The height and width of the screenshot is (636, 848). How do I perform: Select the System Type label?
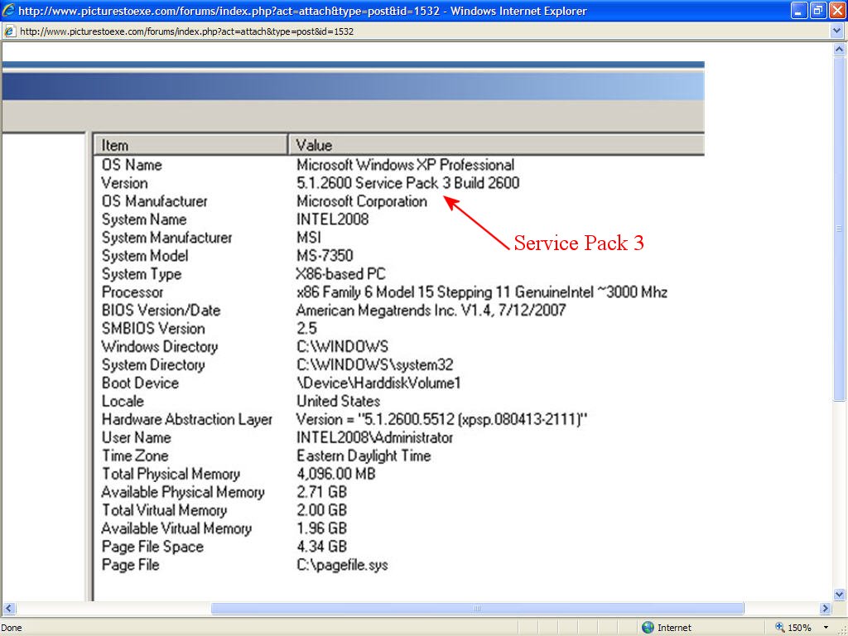(141, 273)
